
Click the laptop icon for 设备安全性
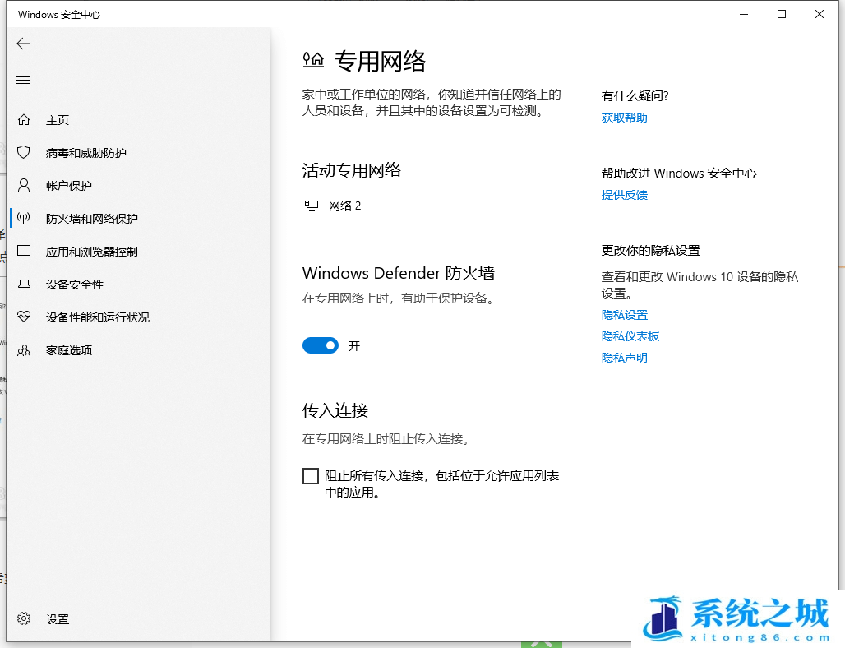[x=24, y=284]
